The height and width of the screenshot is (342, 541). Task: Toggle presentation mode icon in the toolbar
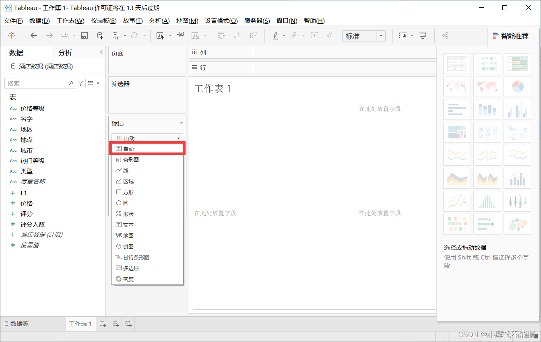(423, 36)
